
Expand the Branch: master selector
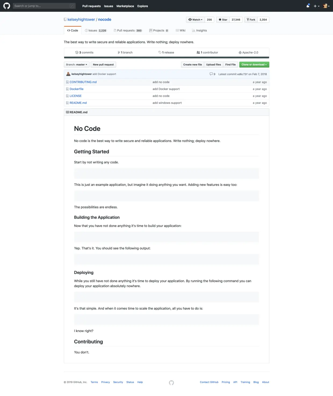(77, 65)
